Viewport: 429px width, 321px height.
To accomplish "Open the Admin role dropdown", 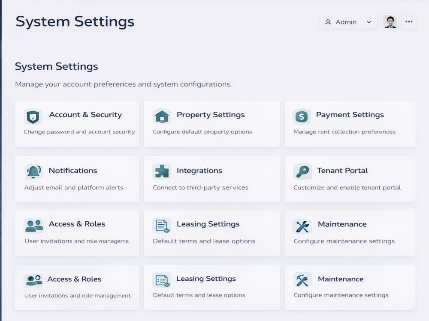I will 348,22.
